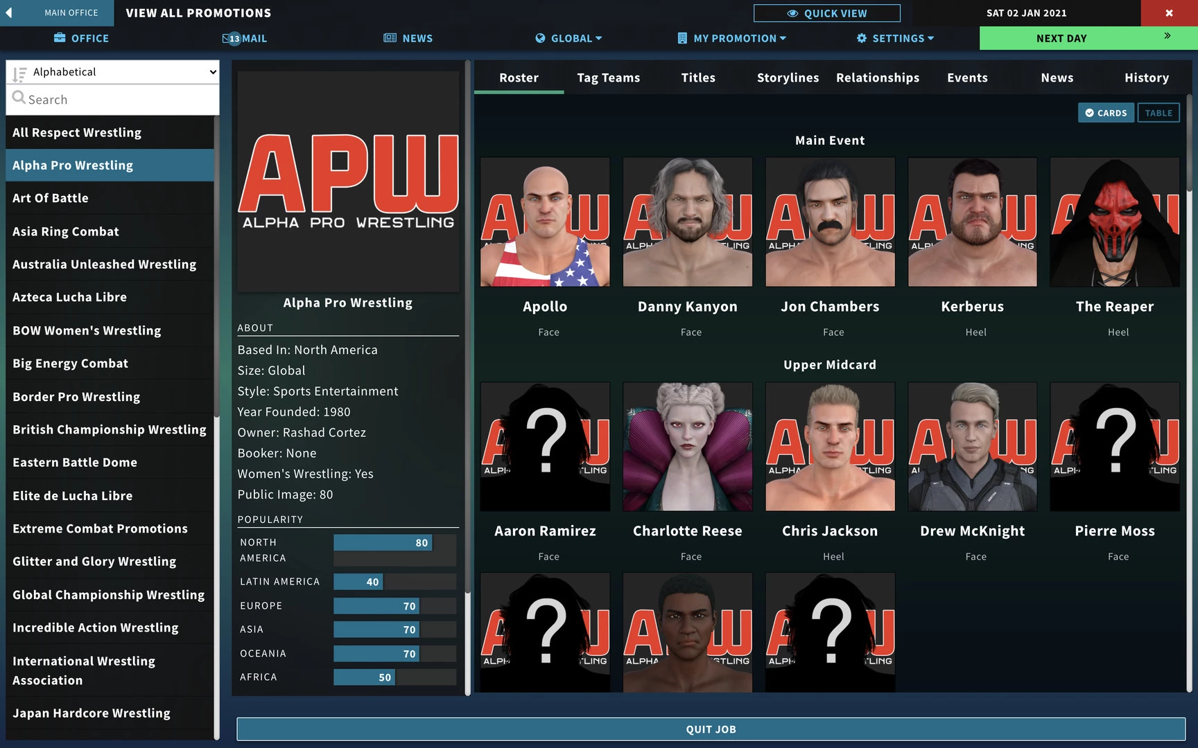Click the double-arrow on Next Day

tap(1167, 36)
